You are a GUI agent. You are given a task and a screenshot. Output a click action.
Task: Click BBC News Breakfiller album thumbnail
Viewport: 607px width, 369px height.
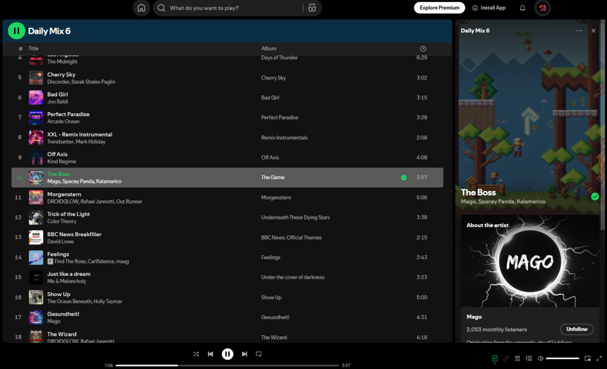tap(36, 237)
